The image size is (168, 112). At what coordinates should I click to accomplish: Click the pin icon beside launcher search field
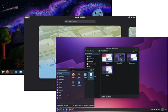pyautogui.click(x=93, y=70)
